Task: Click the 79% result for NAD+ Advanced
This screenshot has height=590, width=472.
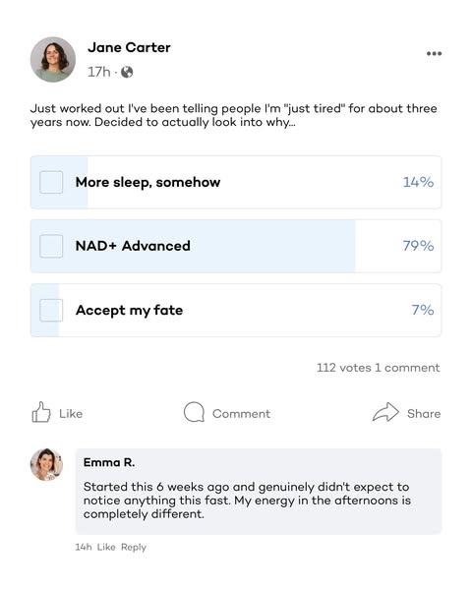Action: pyautogui.click(x=419, y=246)
